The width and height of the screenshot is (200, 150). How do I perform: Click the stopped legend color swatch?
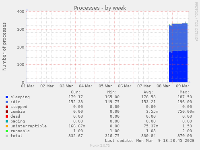pyautogui.click(x=7, y=107)
